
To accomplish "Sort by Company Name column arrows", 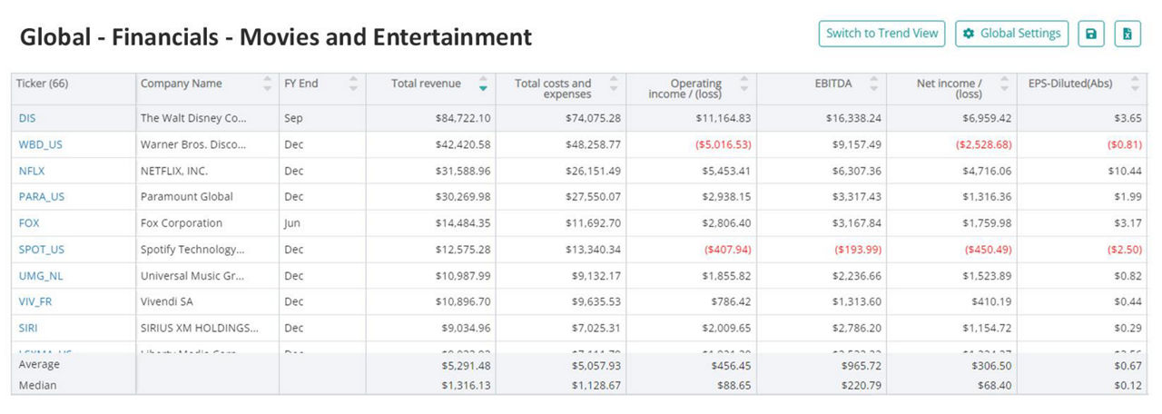I will [267, 84].
